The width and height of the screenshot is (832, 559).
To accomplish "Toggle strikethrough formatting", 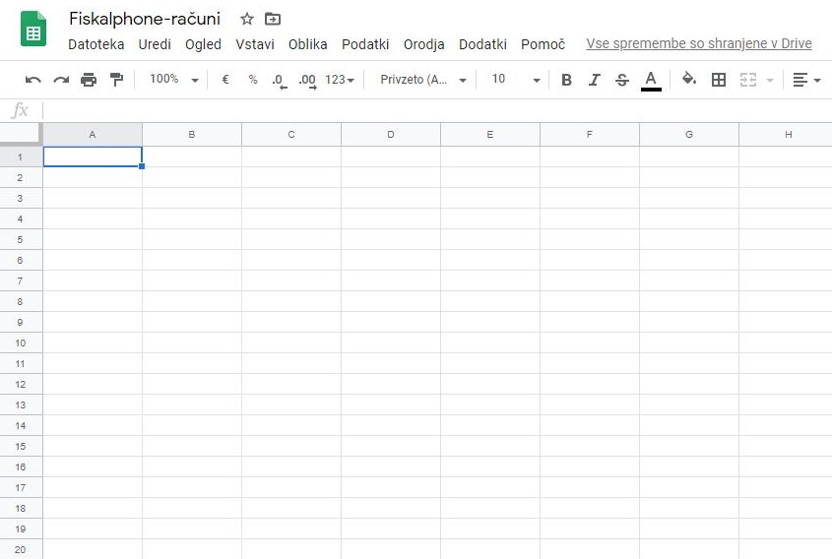I will [622, 80].
